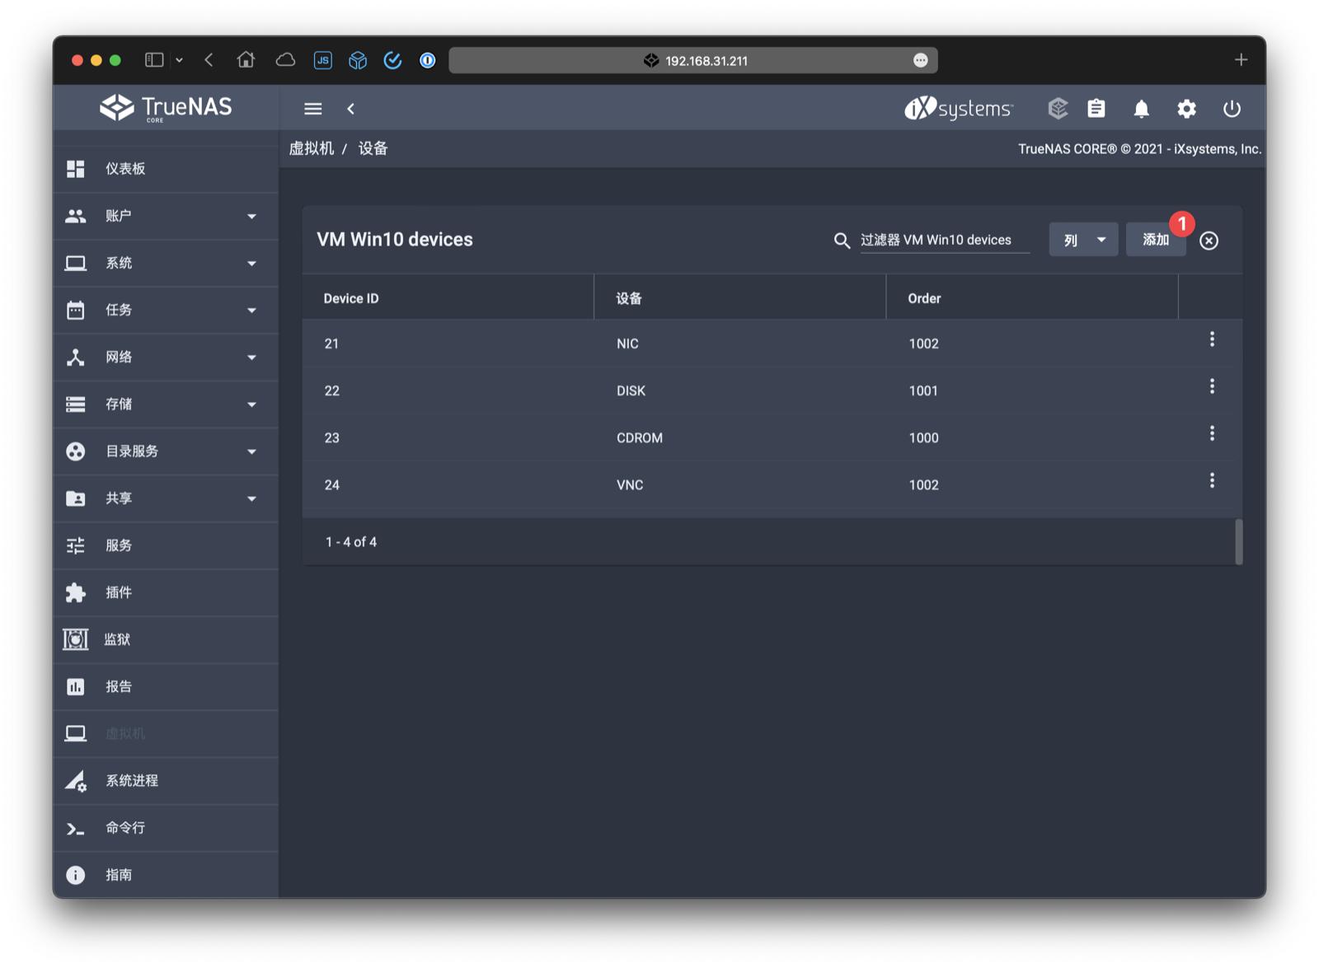Open row options for the NIC device
This screenshot has height=968, width=1319.
[1212, 339]
